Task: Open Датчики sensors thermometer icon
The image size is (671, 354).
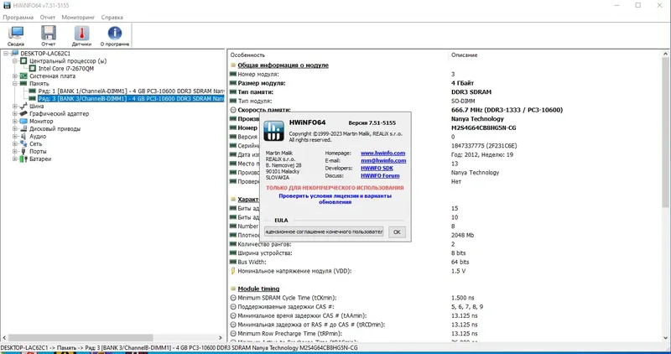Action: click(x=81, y=35)
